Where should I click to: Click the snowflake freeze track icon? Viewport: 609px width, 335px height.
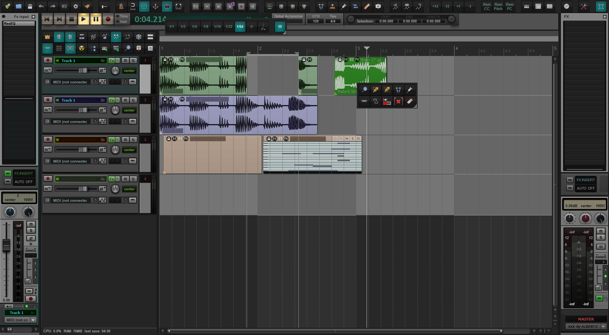(x=139, y=37)
